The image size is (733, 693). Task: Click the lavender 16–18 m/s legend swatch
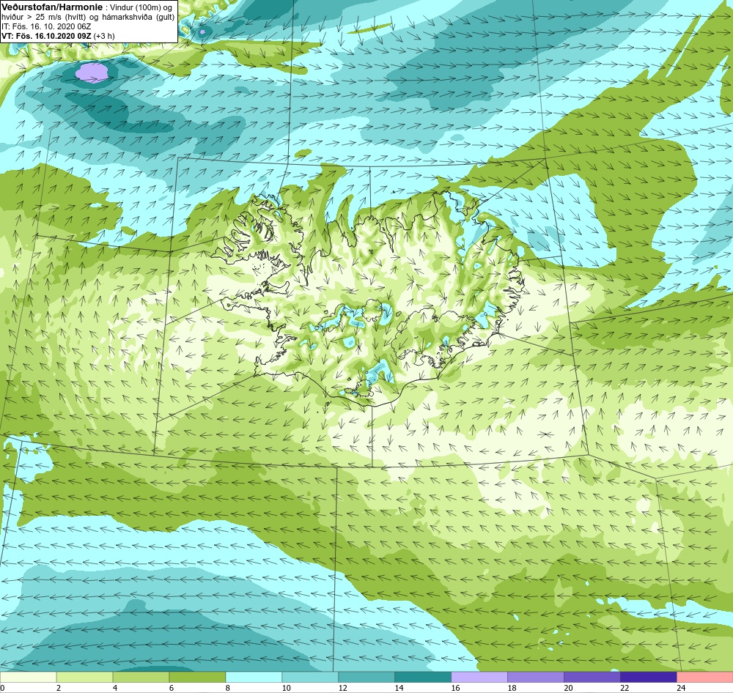point(479,677)
